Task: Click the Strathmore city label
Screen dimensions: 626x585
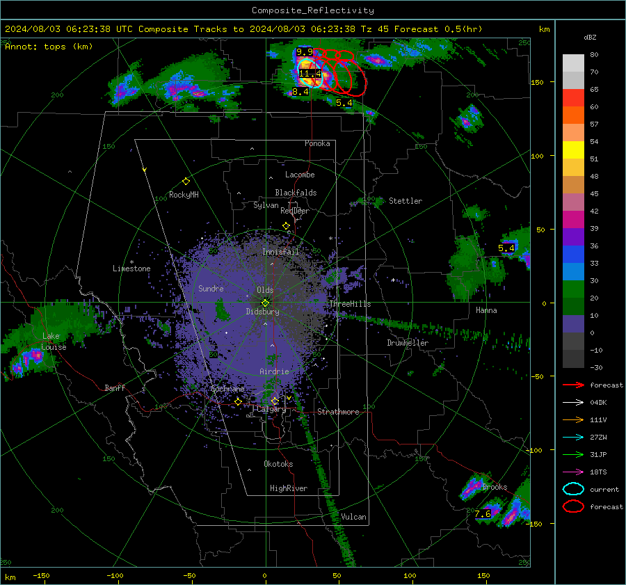Action: (338, 412)
